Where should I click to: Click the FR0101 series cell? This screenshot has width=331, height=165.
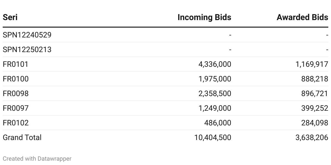15,64
